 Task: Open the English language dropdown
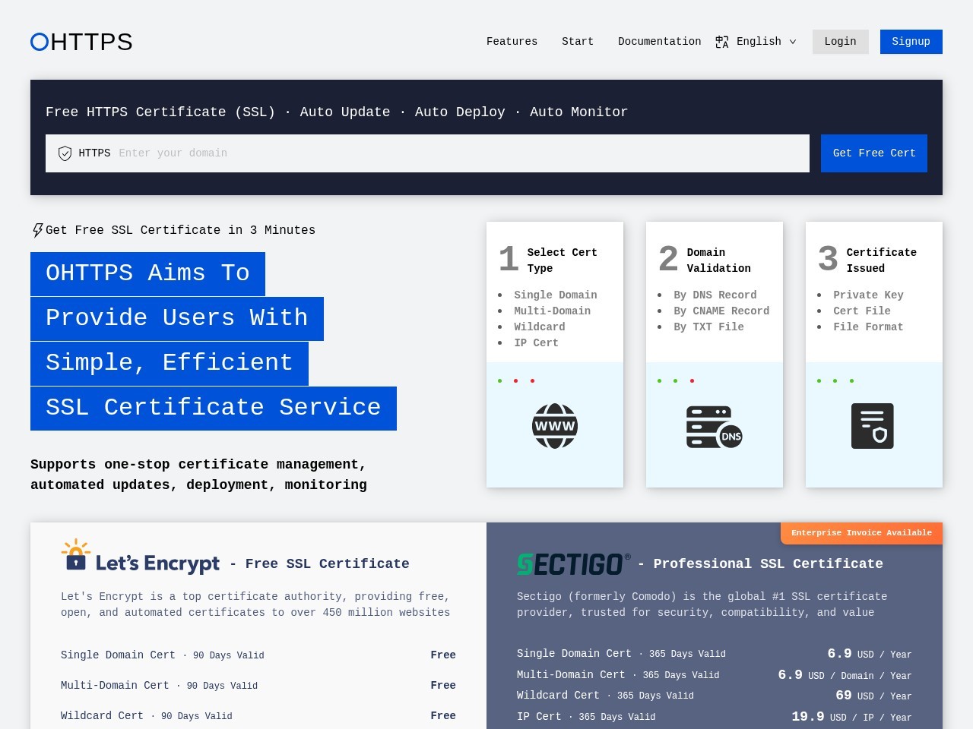pyautogui.click(x=758, y=42)
